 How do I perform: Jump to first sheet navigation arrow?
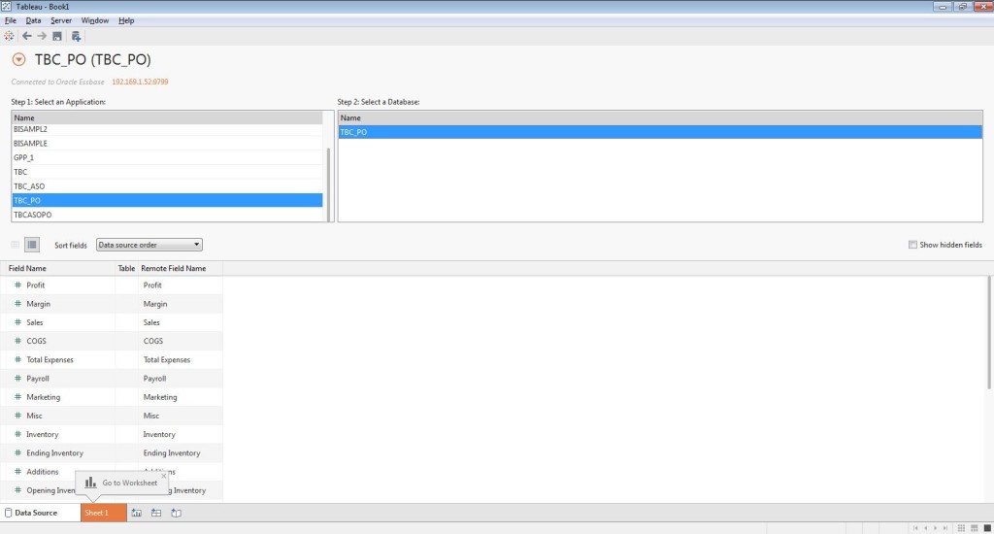click(915, 527)
